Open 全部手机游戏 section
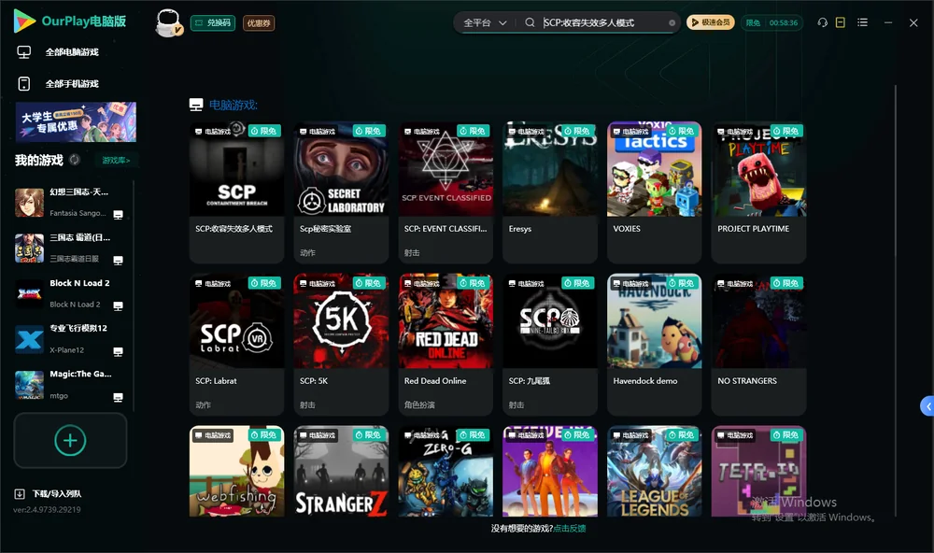Screen dimensions: 934x553 (x=72, y=84)
